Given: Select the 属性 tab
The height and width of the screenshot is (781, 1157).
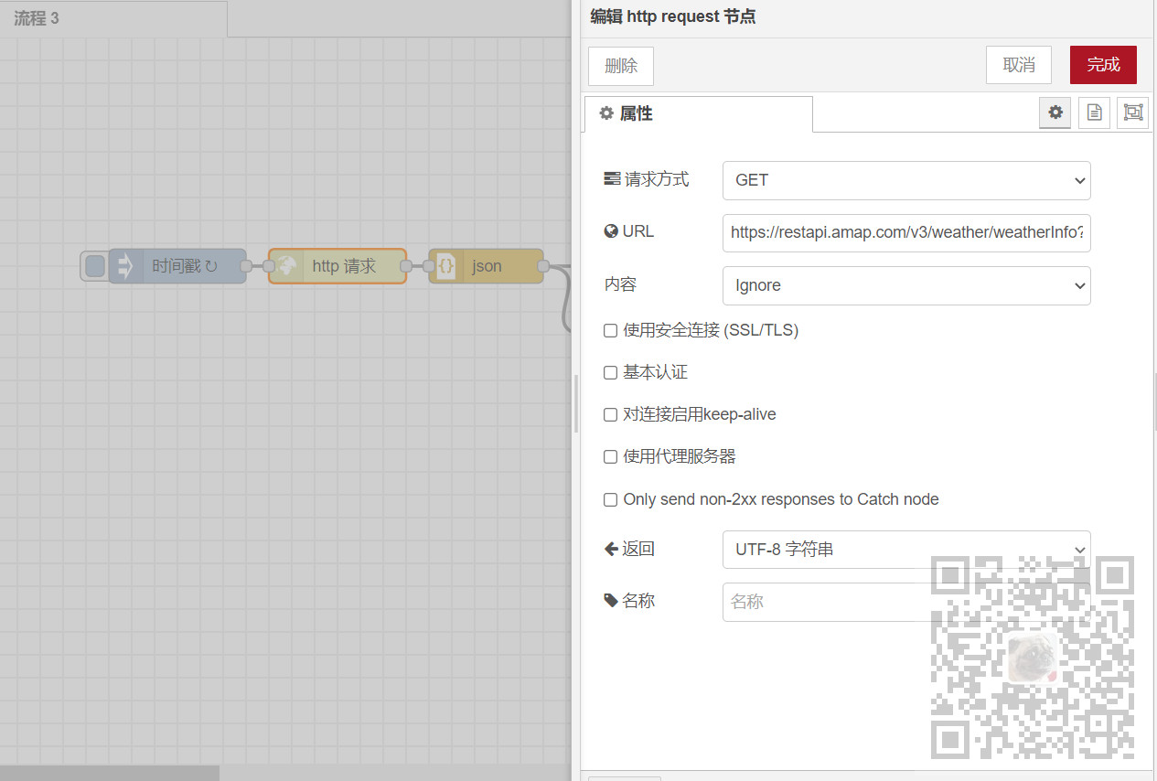Looking at the screenshot, I should 699,113.
